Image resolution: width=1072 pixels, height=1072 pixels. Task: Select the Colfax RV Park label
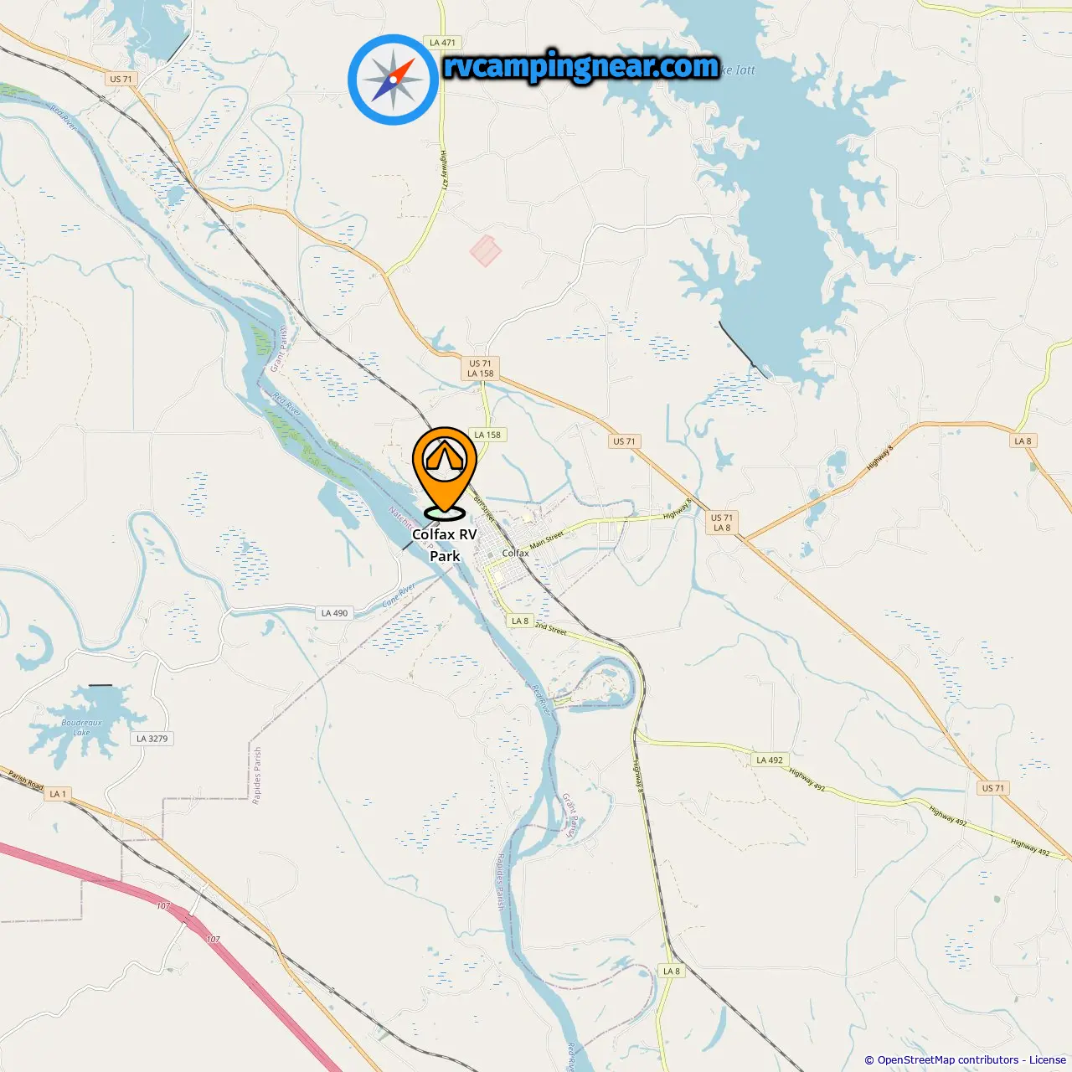click(x=445, y=544)
